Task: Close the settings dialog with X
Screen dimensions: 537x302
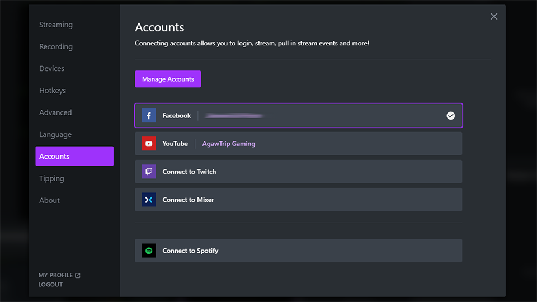Action: coord(494,16)
